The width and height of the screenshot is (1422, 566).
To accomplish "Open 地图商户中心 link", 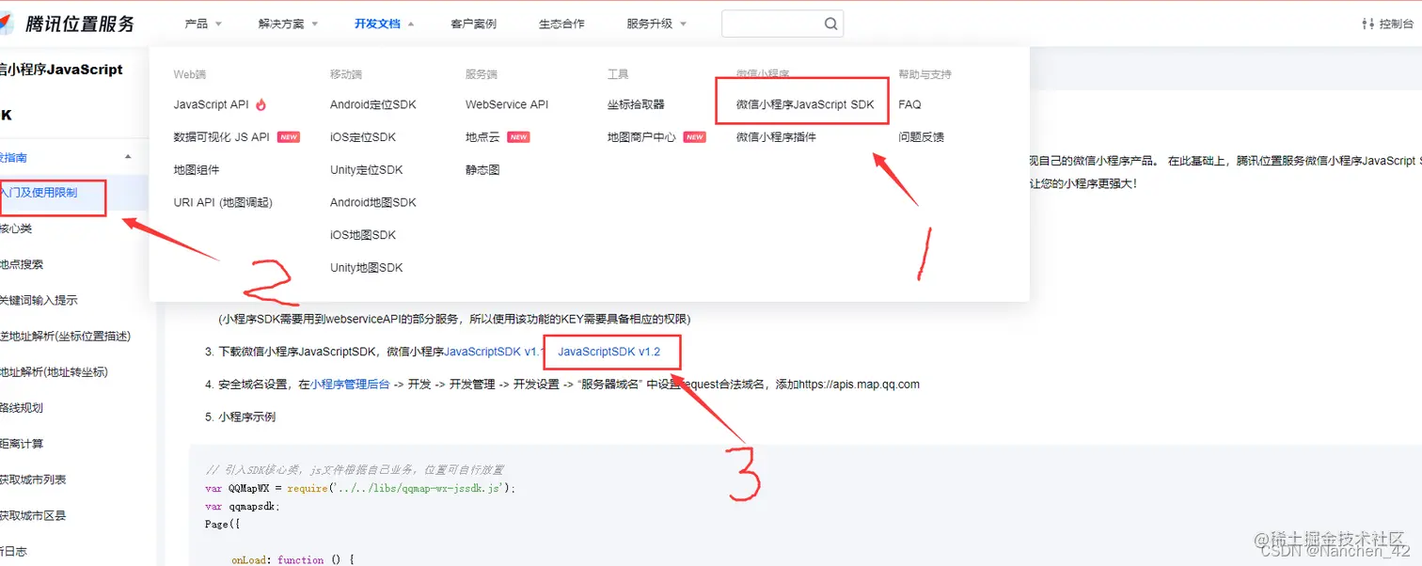I will (x=642, y=137).
